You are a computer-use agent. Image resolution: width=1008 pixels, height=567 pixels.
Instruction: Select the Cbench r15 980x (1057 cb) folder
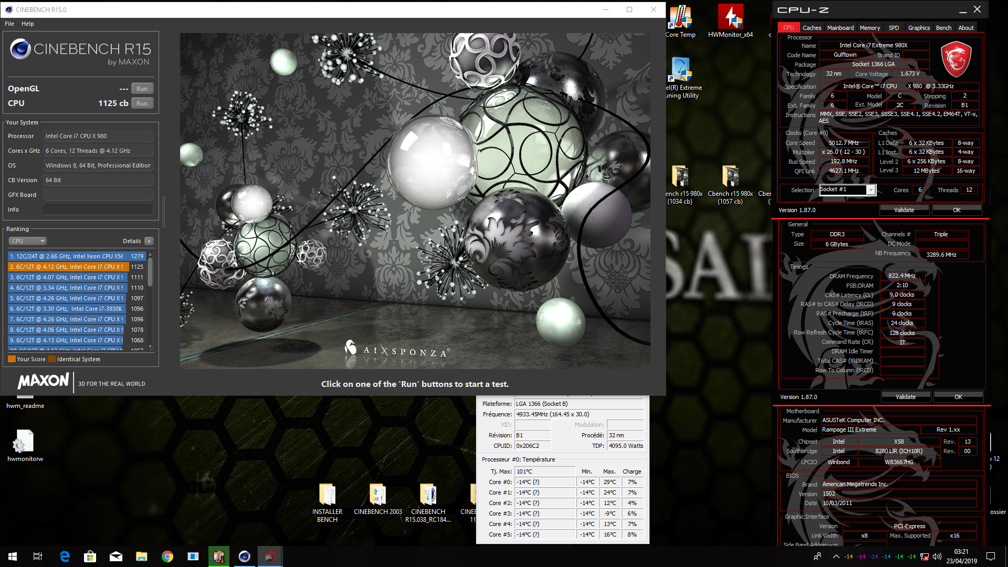730,185
